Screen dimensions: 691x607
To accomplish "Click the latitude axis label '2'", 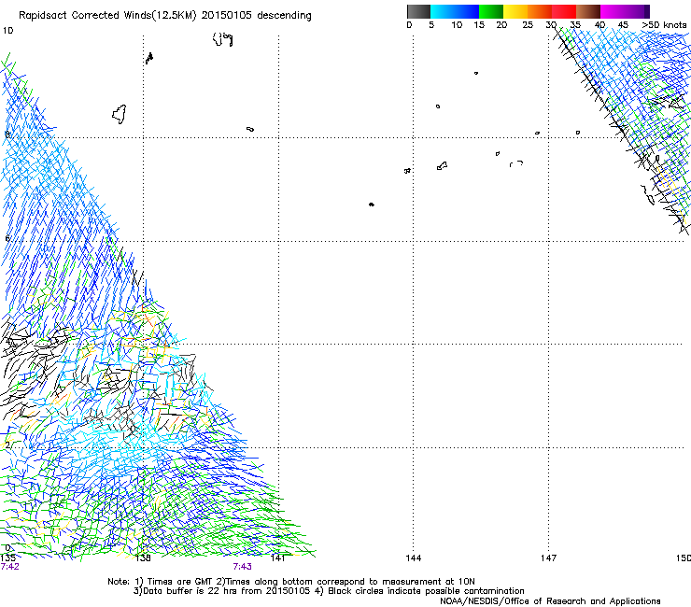I will (x=7, y=445).
